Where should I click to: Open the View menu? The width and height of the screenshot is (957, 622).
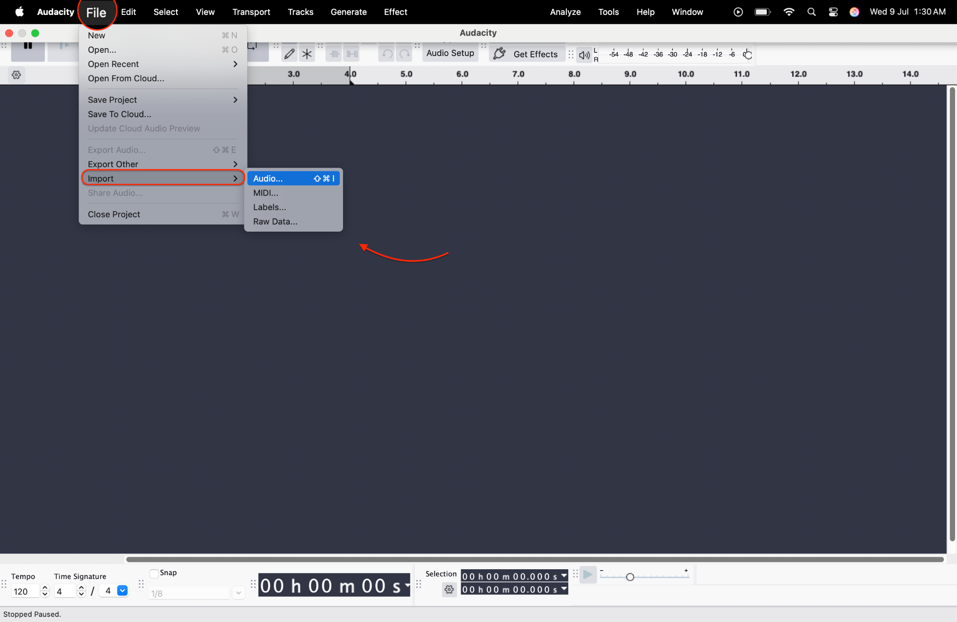tap(205, 12)
